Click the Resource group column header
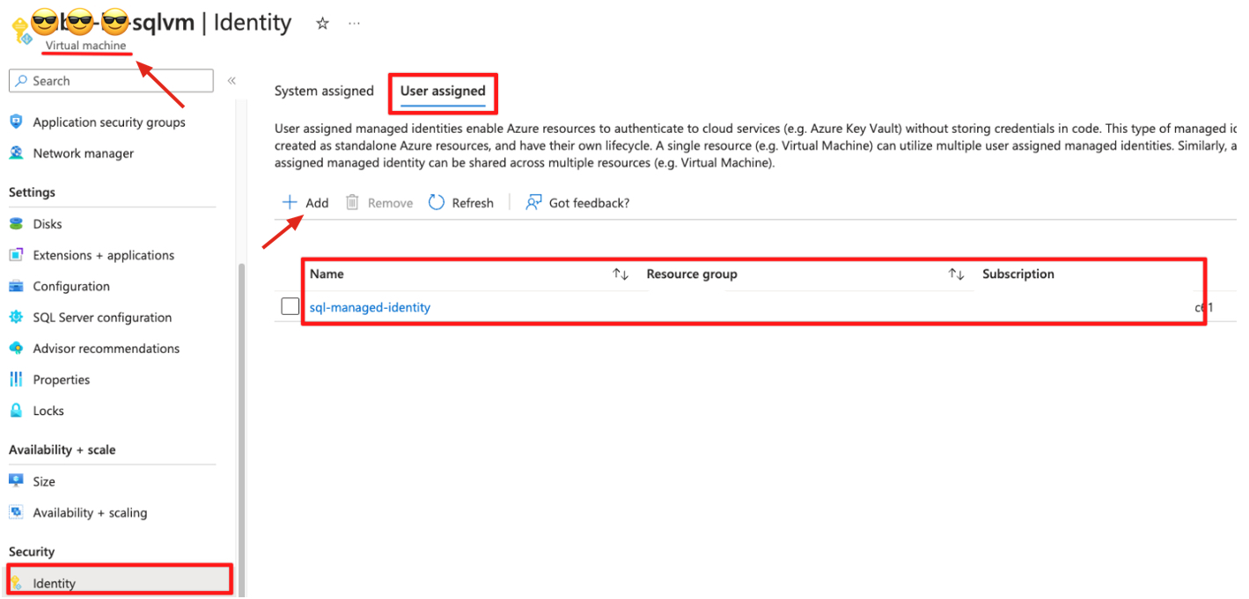1249x599 pixels. 692,274
